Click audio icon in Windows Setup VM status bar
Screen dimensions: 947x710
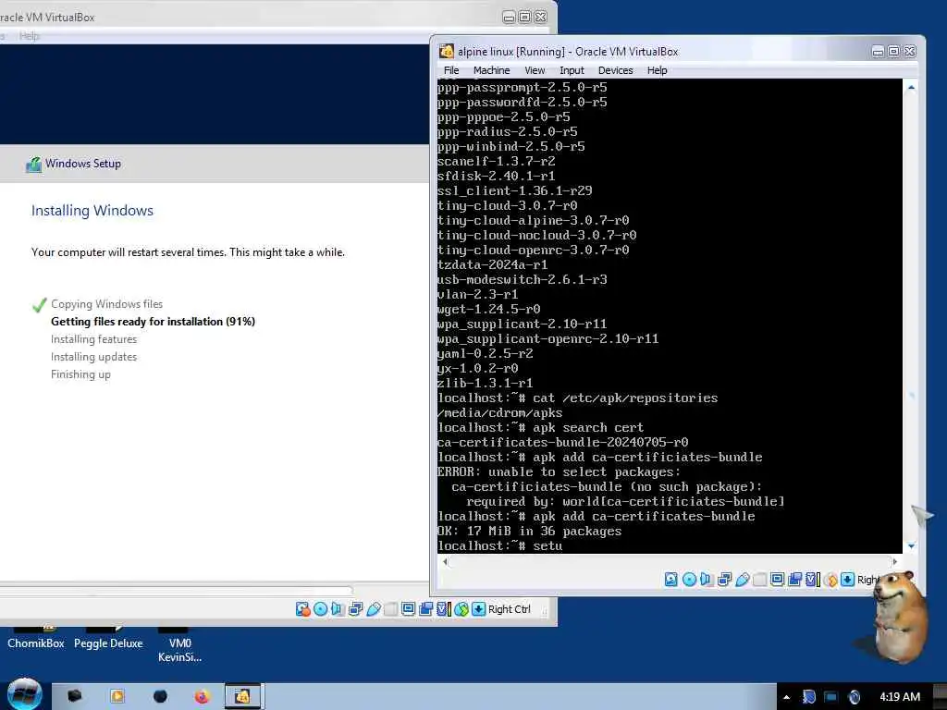[338, 609]
